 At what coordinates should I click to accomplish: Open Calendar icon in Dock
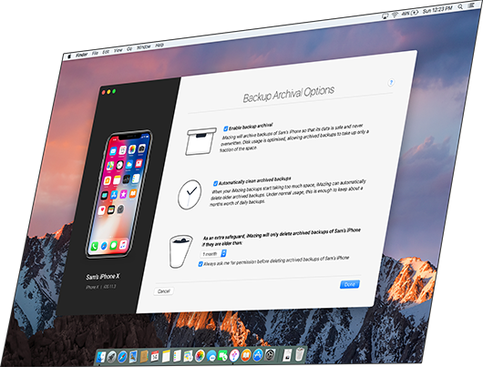[155, 356]
